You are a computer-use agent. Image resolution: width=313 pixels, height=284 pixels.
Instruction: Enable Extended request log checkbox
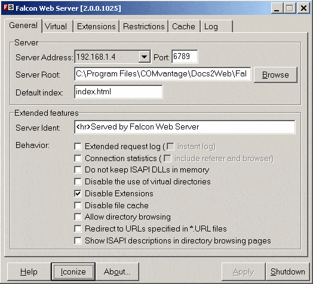coord(78,147)
